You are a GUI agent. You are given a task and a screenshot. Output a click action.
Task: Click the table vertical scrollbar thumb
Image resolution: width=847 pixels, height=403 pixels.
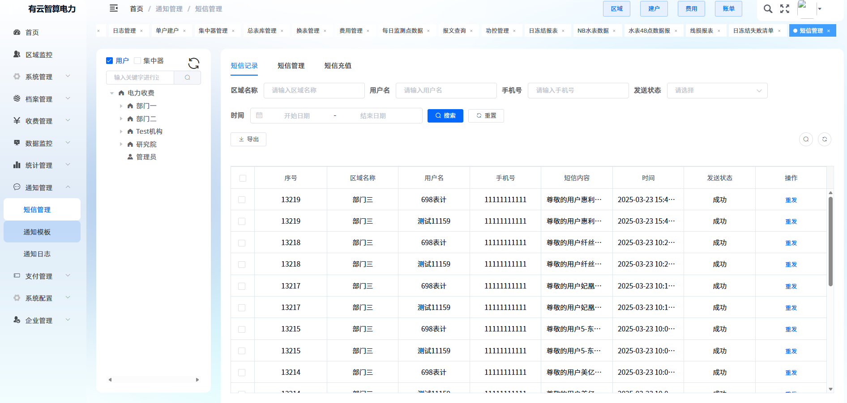tap(830, 242)
